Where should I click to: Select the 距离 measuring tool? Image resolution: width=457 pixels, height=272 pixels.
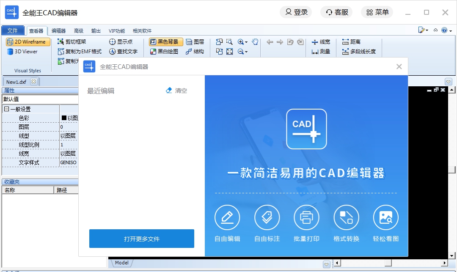pos(355,42)
